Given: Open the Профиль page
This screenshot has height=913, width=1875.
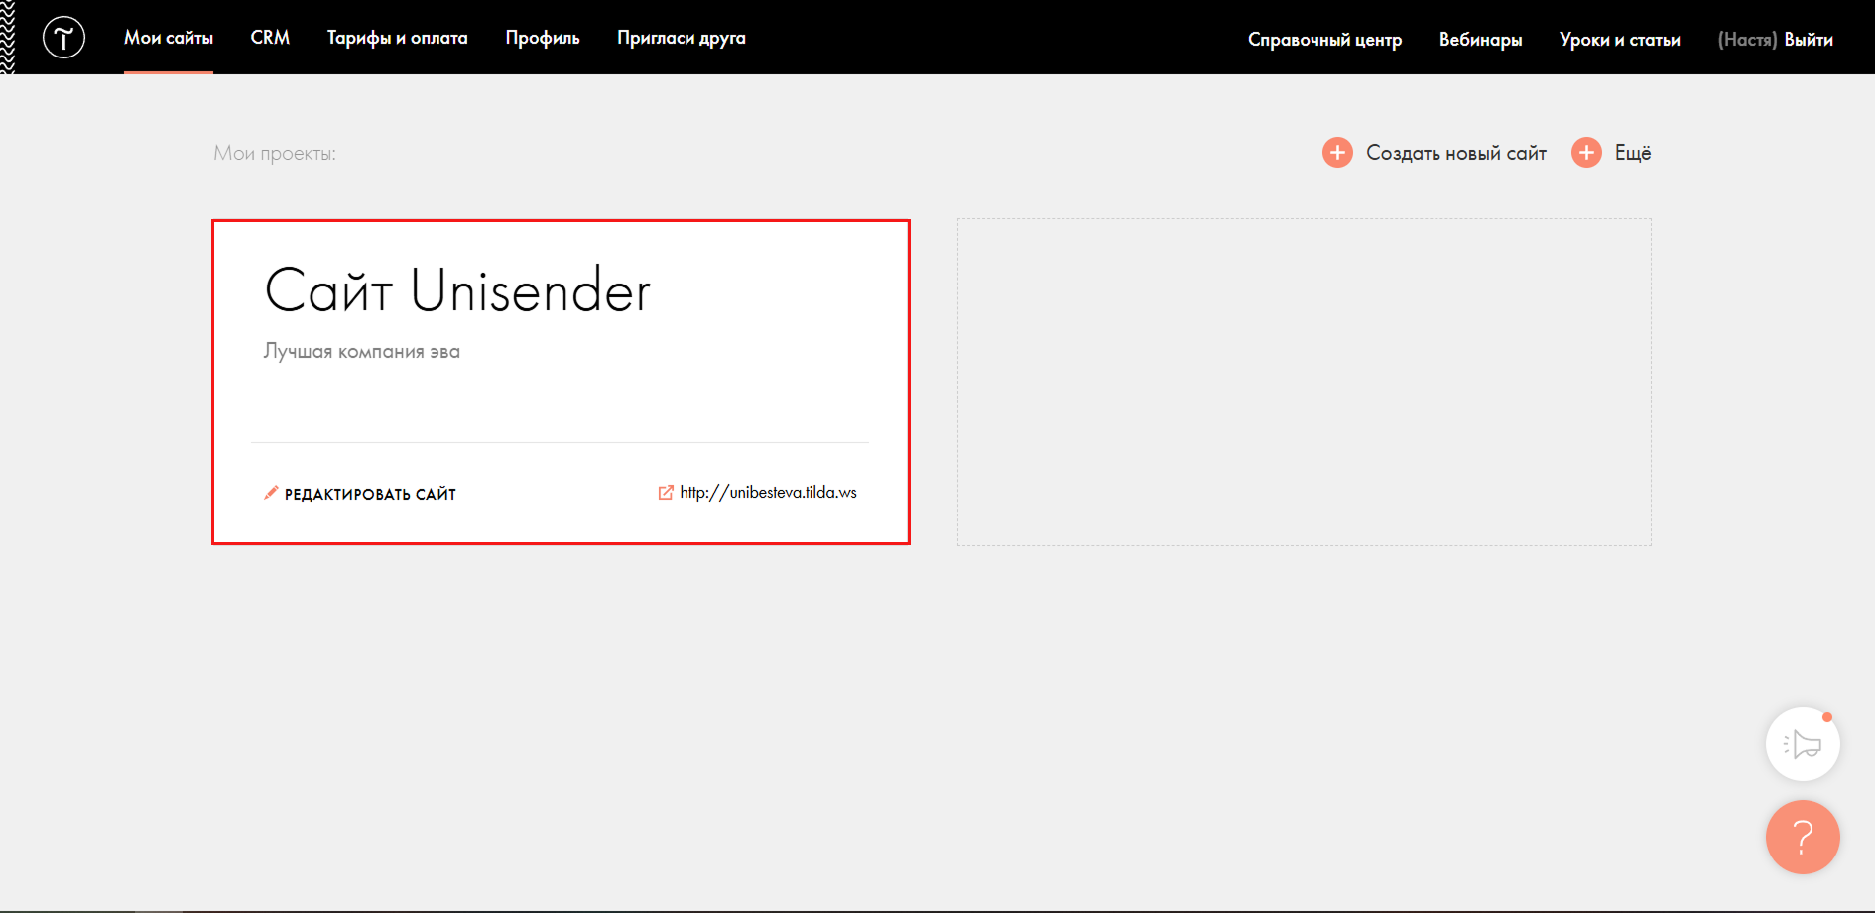Looking at the screenshot, I should click(543, 38).
